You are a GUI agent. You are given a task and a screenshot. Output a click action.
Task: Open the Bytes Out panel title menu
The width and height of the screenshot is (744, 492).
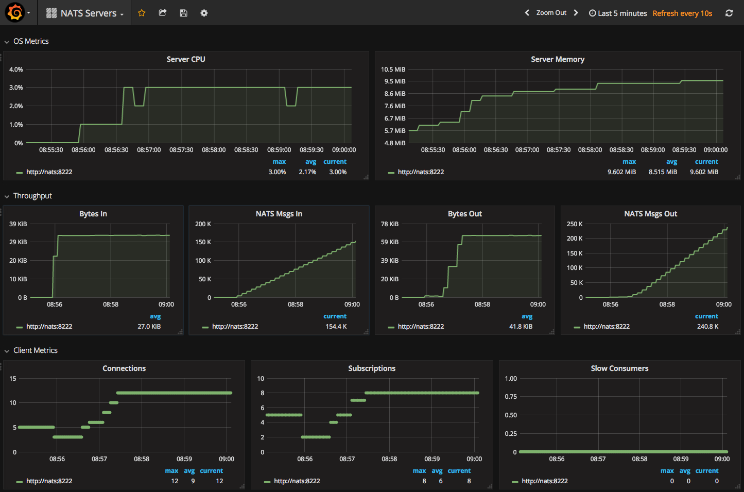[x=465, y=214]
